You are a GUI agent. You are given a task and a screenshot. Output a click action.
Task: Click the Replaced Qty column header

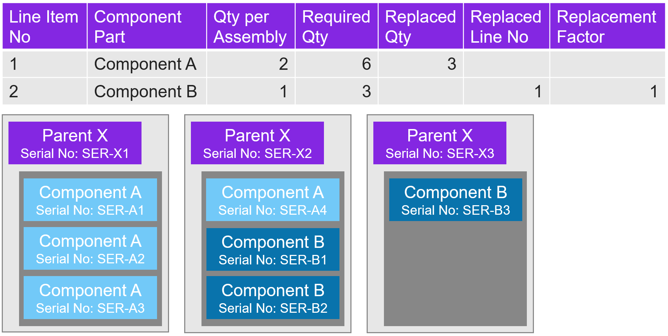click(420, 26)
